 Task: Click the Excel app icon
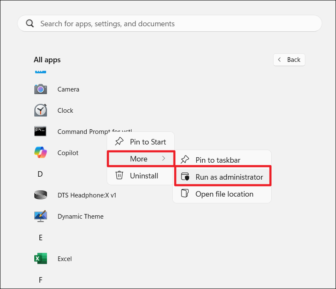tap(41, 258)
